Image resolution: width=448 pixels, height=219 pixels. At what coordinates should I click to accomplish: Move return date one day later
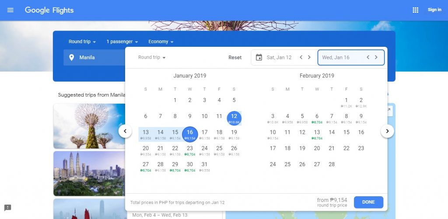(376, 57)
